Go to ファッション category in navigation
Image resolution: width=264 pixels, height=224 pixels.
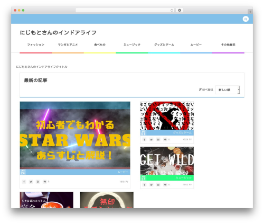pyautogui.click(x=36, y=44)
